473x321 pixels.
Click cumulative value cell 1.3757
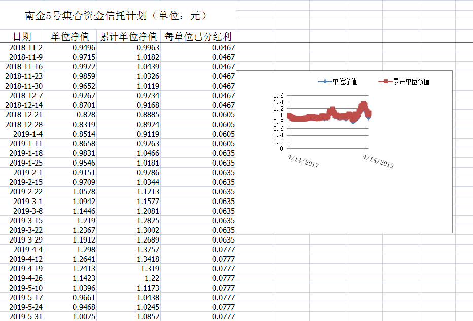128,250
